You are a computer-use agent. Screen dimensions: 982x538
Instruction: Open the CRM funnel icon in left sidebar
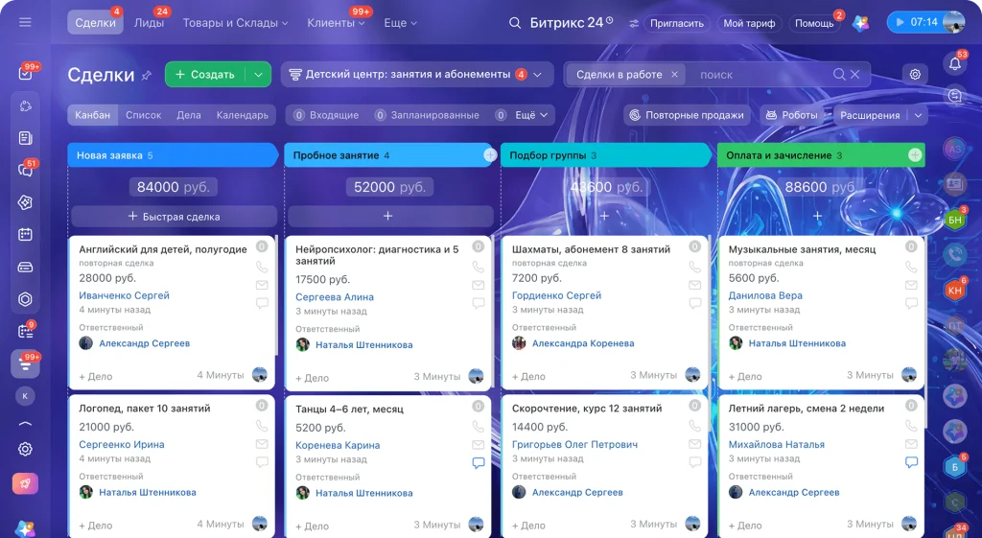pos(25,363)
